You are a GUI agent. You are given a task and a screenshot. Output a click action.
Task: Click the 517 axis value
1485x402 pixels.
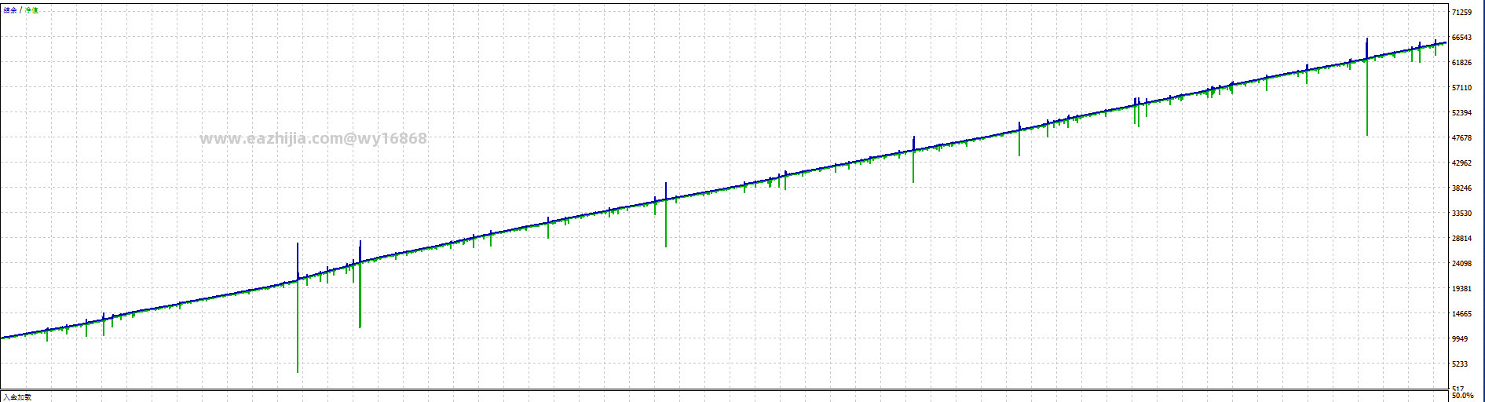[1458, 389]
